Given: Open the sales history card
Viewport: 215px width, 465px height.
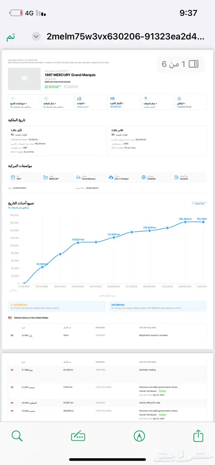Looking at the screenshot, I should (x=157, y=102).
